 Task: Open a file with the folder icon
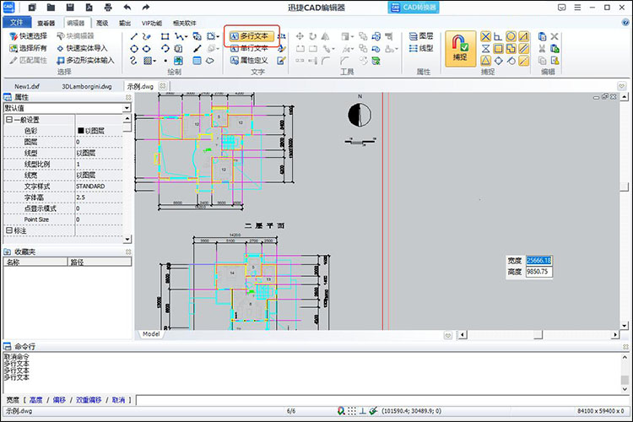coord(51,8)
